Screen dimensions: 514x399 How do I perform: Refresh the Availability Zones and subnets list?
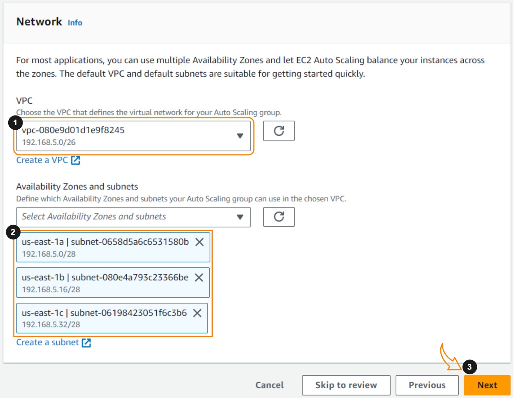pyautogui.click(x=278, y=217)
